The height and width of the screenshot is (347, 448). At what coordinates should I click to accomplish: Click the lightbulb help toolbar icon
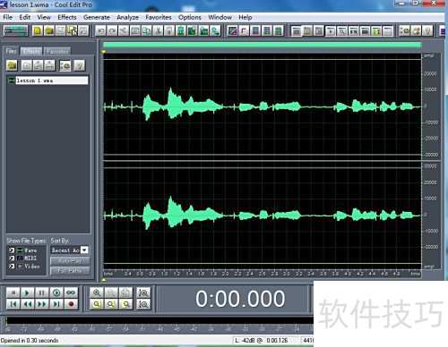point(427,30)
